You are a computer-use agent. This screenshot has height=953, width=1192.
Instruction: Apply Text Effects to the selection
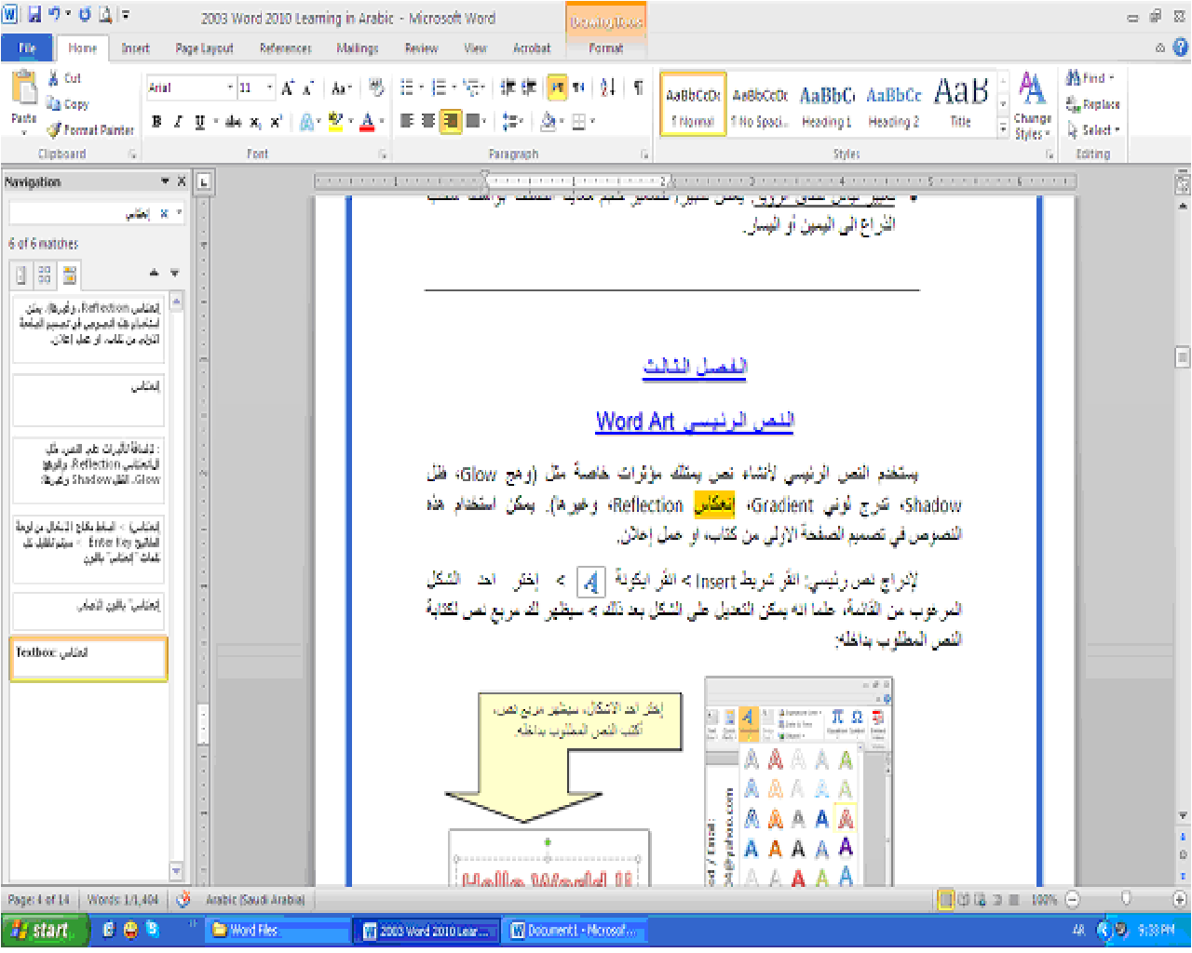click(x=306, y=121)
